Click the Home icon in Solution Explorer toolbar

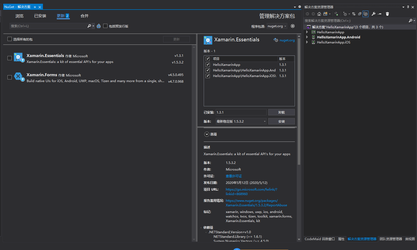pos(319,14)
